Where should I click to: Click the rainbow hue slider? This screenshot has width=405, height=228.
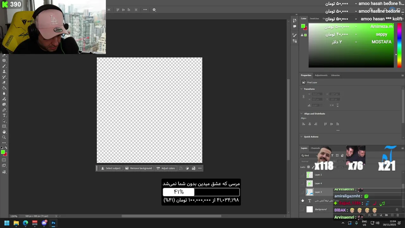pos(400,45)
